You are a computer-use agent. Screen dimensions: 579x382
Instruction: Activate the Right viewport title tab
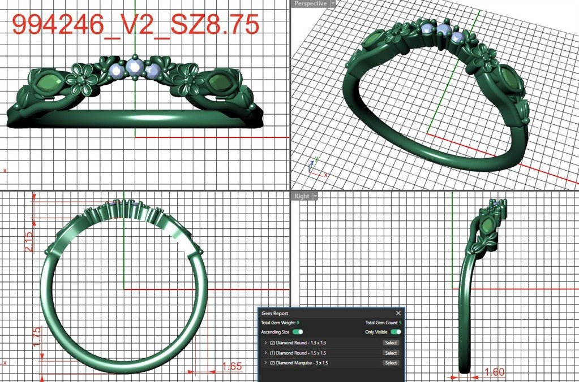point(302,196)
